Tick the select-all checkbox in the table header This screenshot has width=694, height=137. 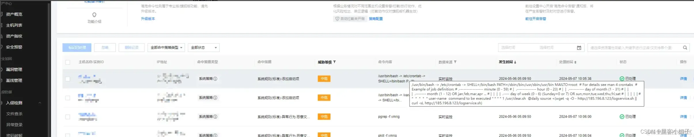click(x=68, y=62)
